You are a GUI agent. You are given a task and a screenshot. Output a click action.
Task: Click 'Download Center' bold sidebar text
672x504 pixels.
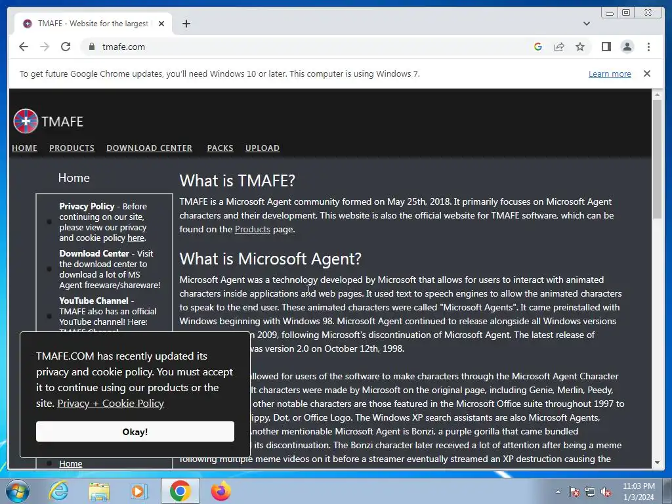pyautogui.click(x=94, y=254)
